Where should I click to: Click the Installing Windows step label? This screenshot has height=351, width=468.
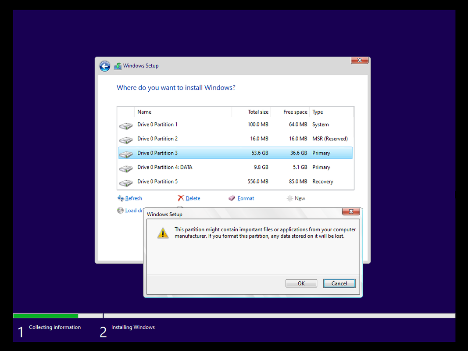(x=133, y=327)
